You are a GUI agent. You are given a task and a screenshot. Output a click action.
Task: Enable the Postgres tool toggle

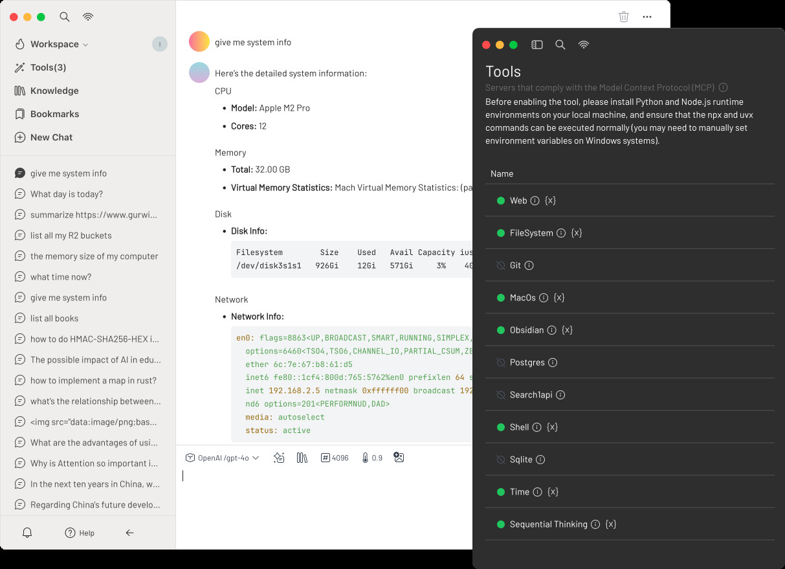[500, 363]
